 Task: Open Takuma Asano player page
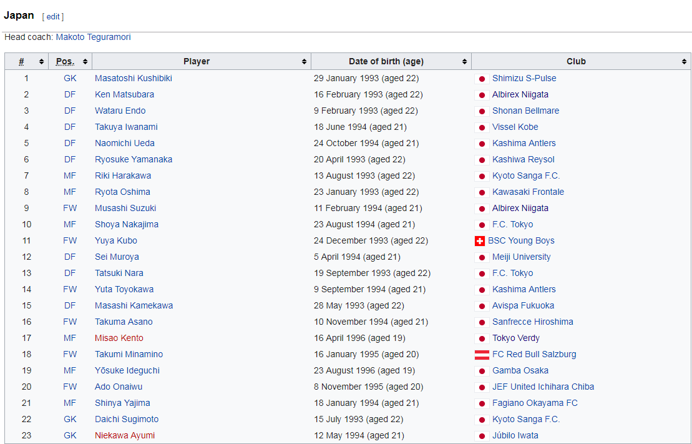pyautogui.click(x=124, y=322)
